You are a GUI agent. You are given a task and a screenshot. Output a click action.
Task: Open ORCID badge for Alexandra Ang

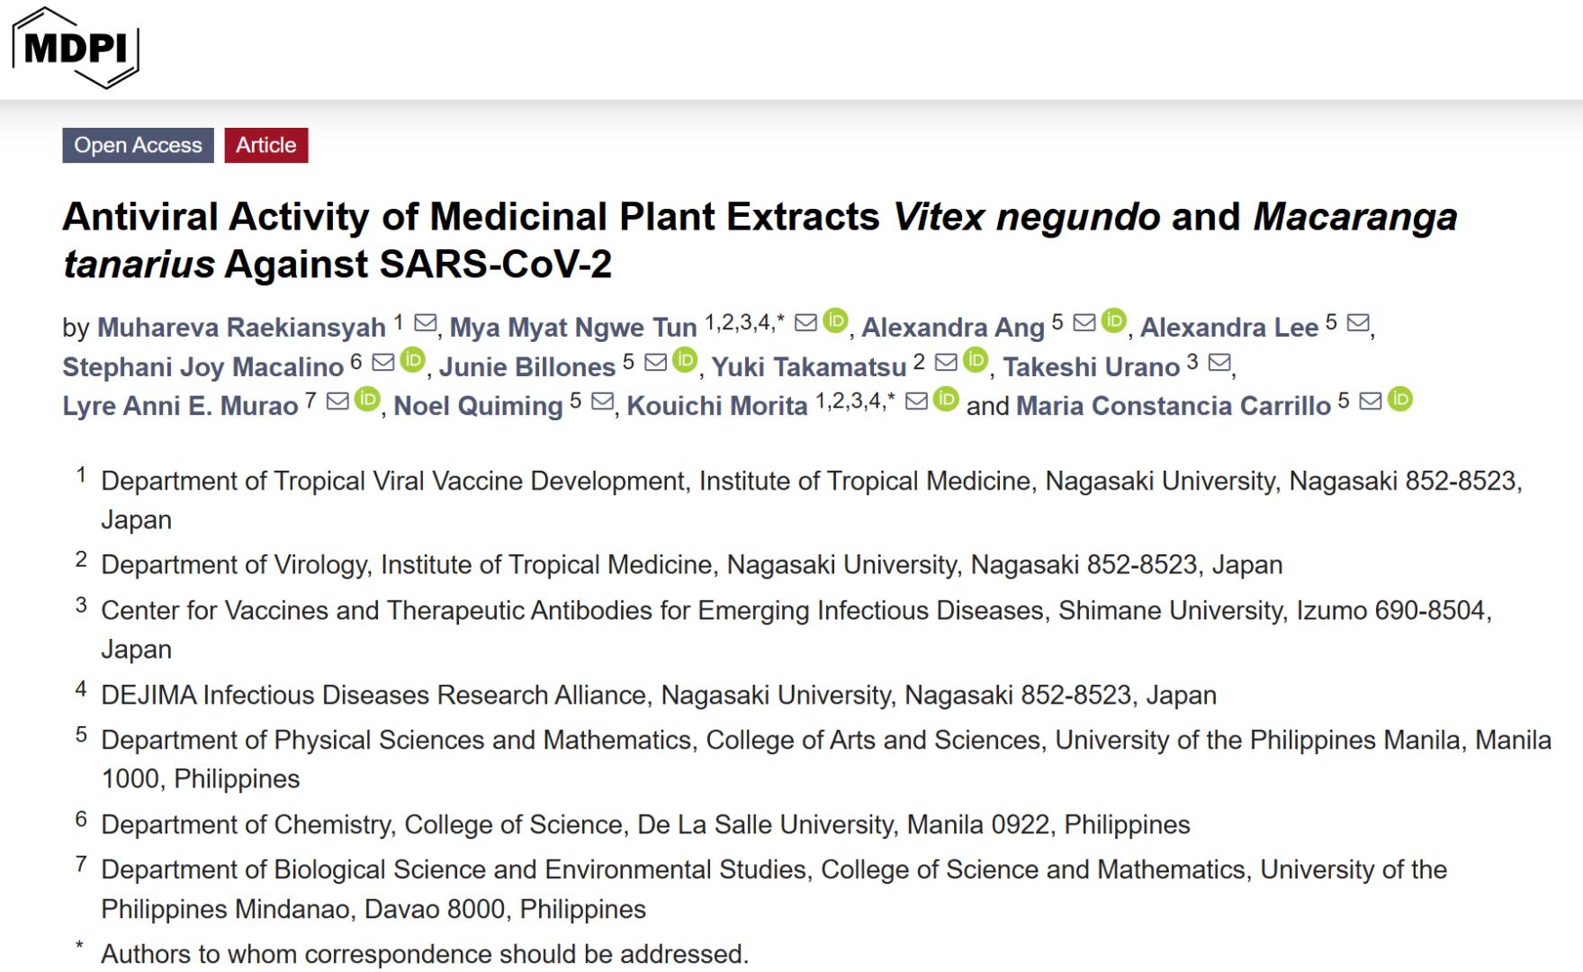1113,320
